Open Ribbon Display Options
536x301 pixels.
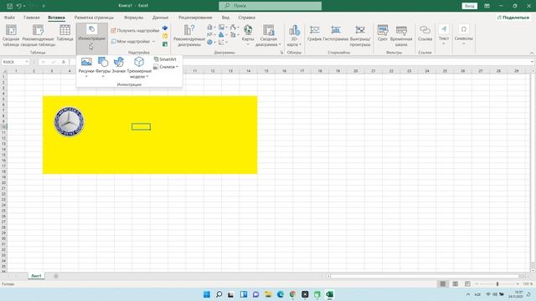[487, 6]
